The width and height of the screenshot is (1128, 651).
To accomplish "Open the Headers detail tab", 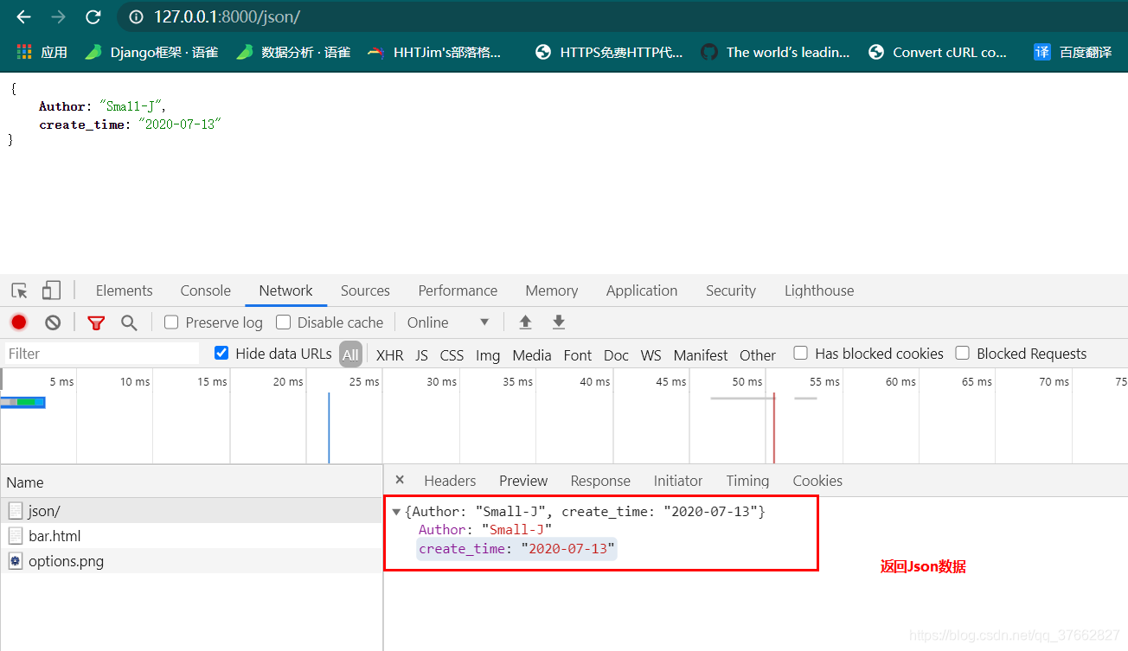I will 450,481.
